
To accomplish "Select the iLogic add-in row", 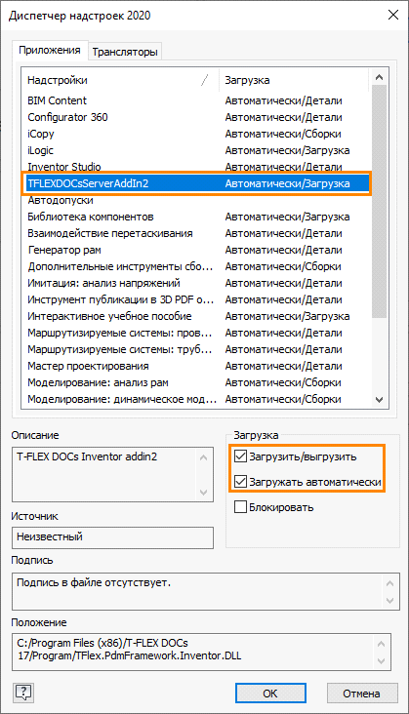I will (x=197, y=150).
